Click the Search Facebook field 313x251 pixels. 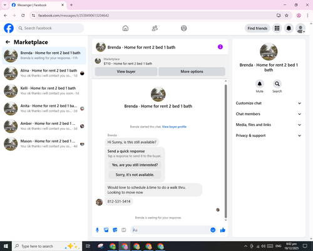50,28
